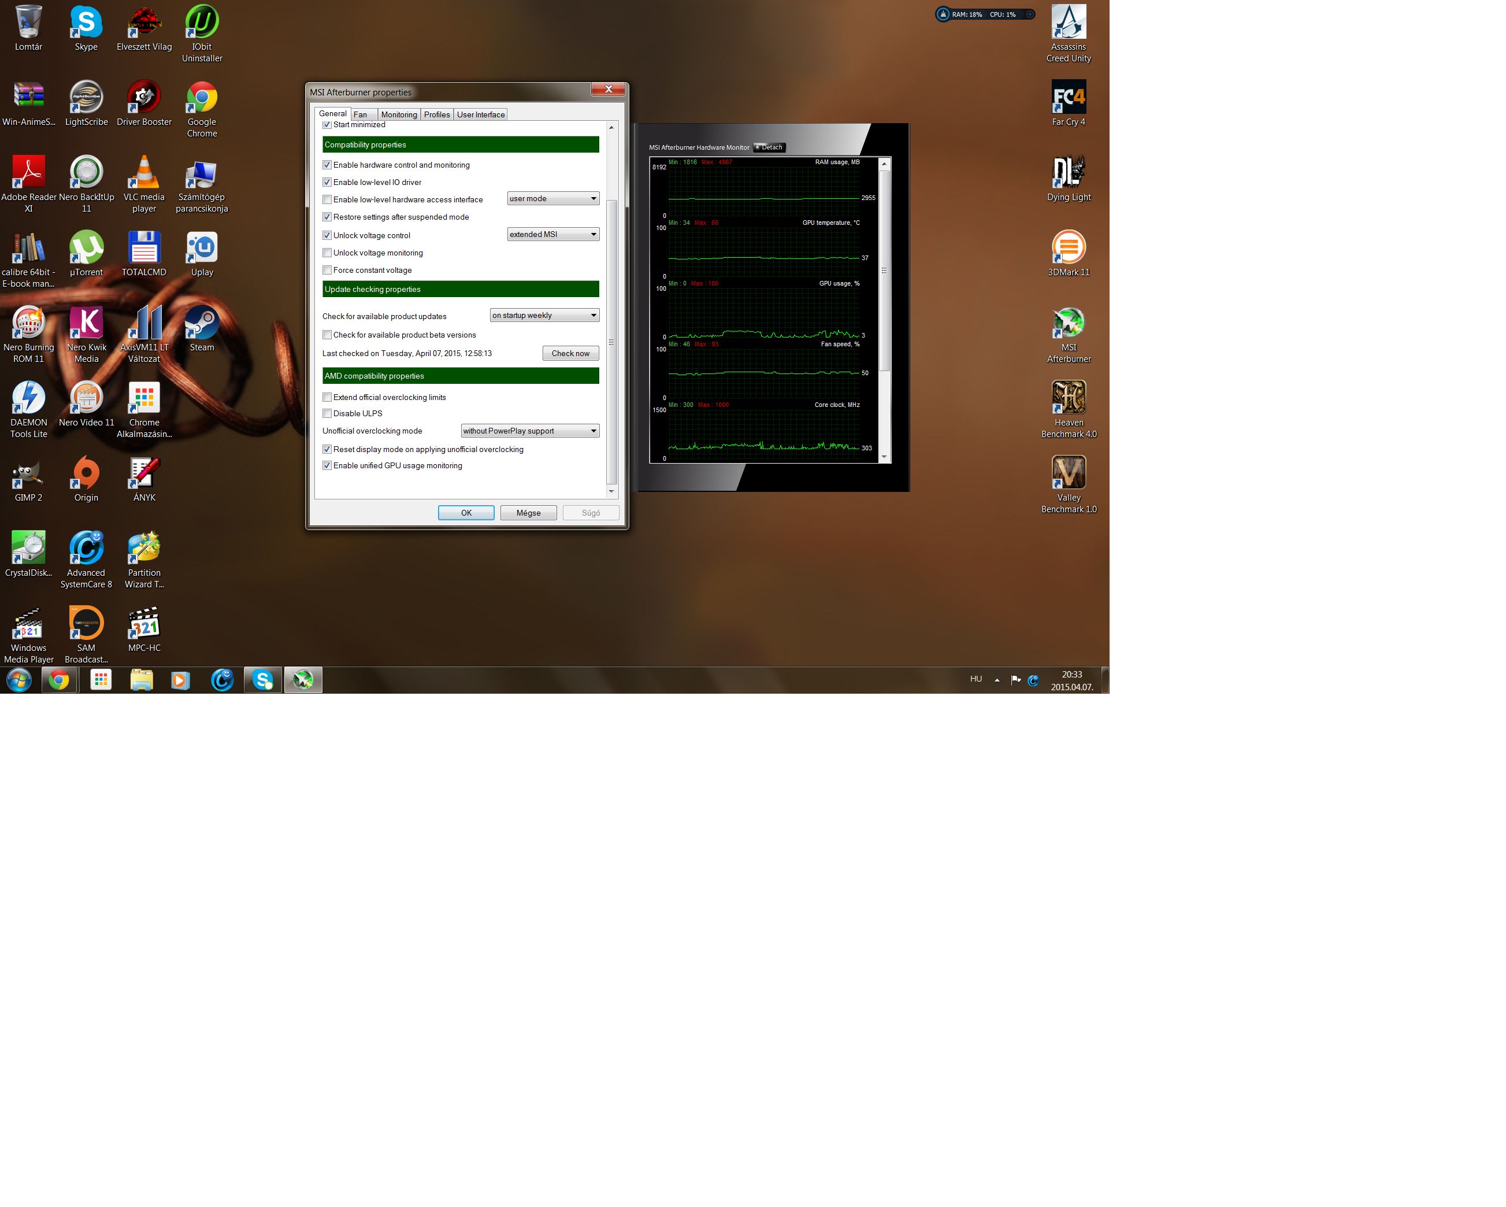This screenshot has width=1506, height=1207.
Task: Check Force constant voltage option
Action: tap(327, 271)
